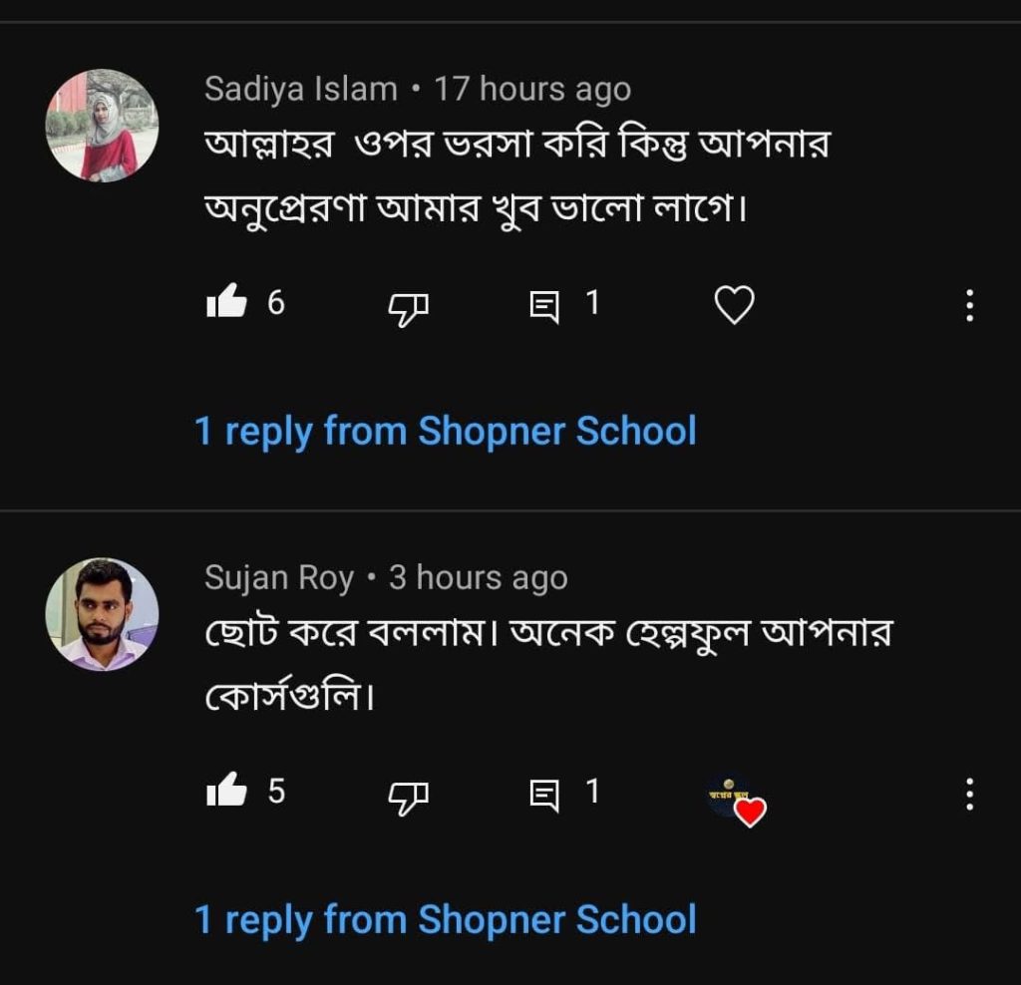Remove creator heart from Sujan Roy's comment
This screenshot has width=1021, height=985.
coord(737,801)
